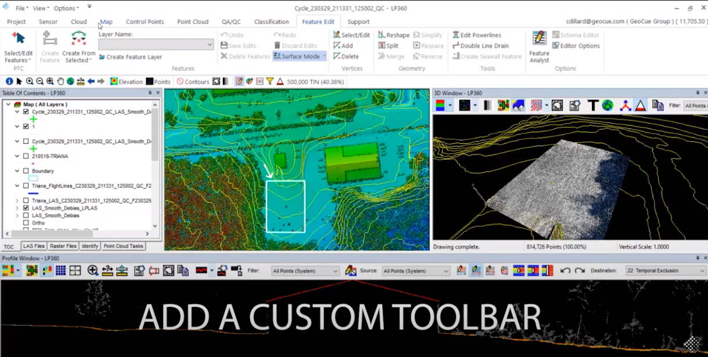Viewport: 708px width, 357px height.
Task: Uncheck the first Cycle_230329 LAS_Smooth layer
Action: [26, 111]
